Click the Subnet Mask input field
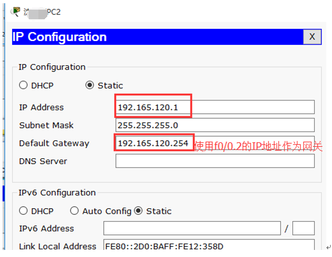 (215, 125)
